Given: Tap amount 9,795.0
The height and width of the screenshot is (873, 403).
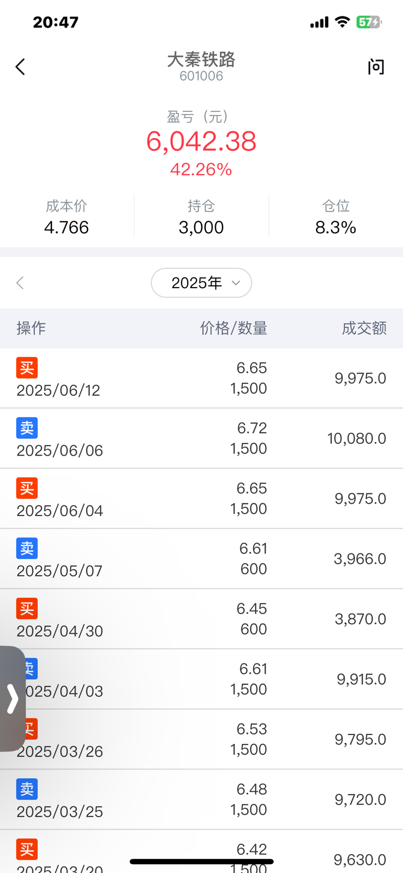Looking at the screenshot, I should tap(360, 739).
